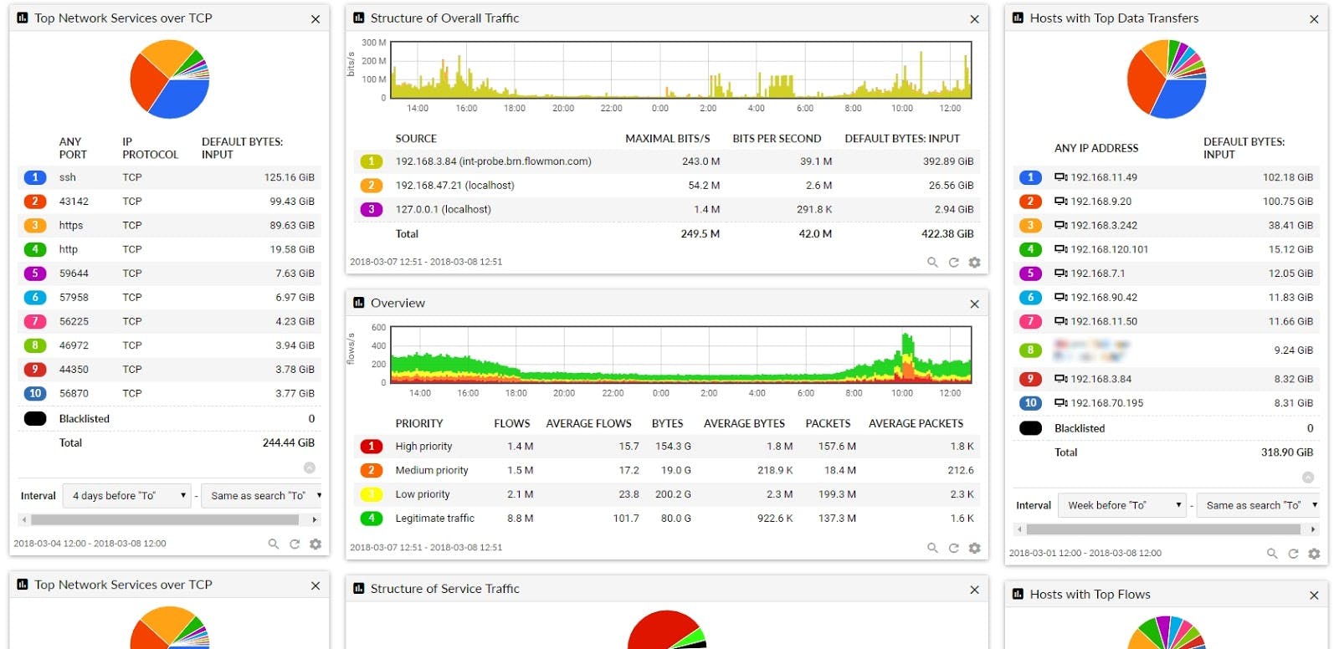Viewport: 1339px width, 649px height.
Task: Click the ssh service row
Action: [167, 177]
